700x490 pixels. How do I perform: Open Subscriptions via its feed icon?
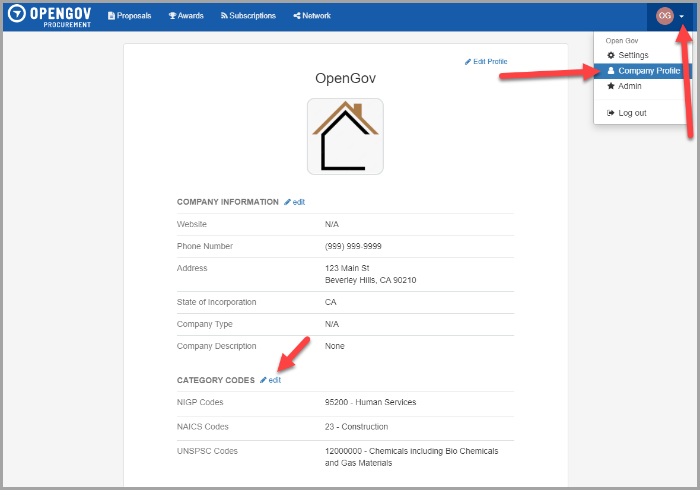coord(223,15)
